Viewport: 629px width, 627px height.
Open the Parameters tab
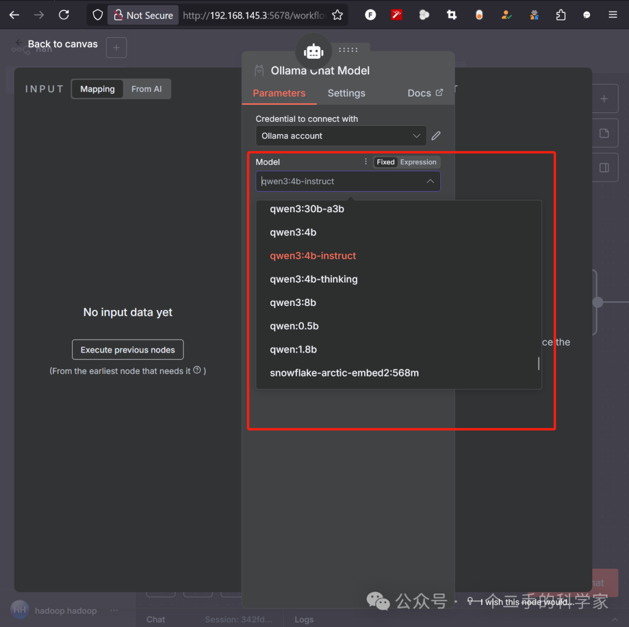(x=279, y=93)
